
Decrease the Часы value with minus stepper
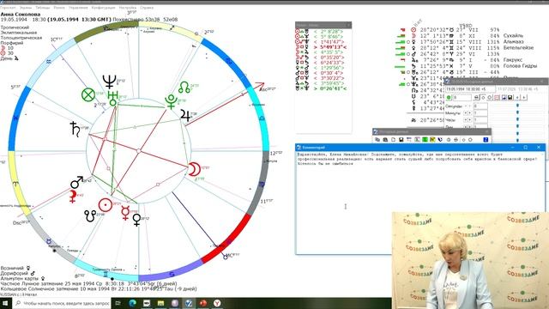[465, 120]
